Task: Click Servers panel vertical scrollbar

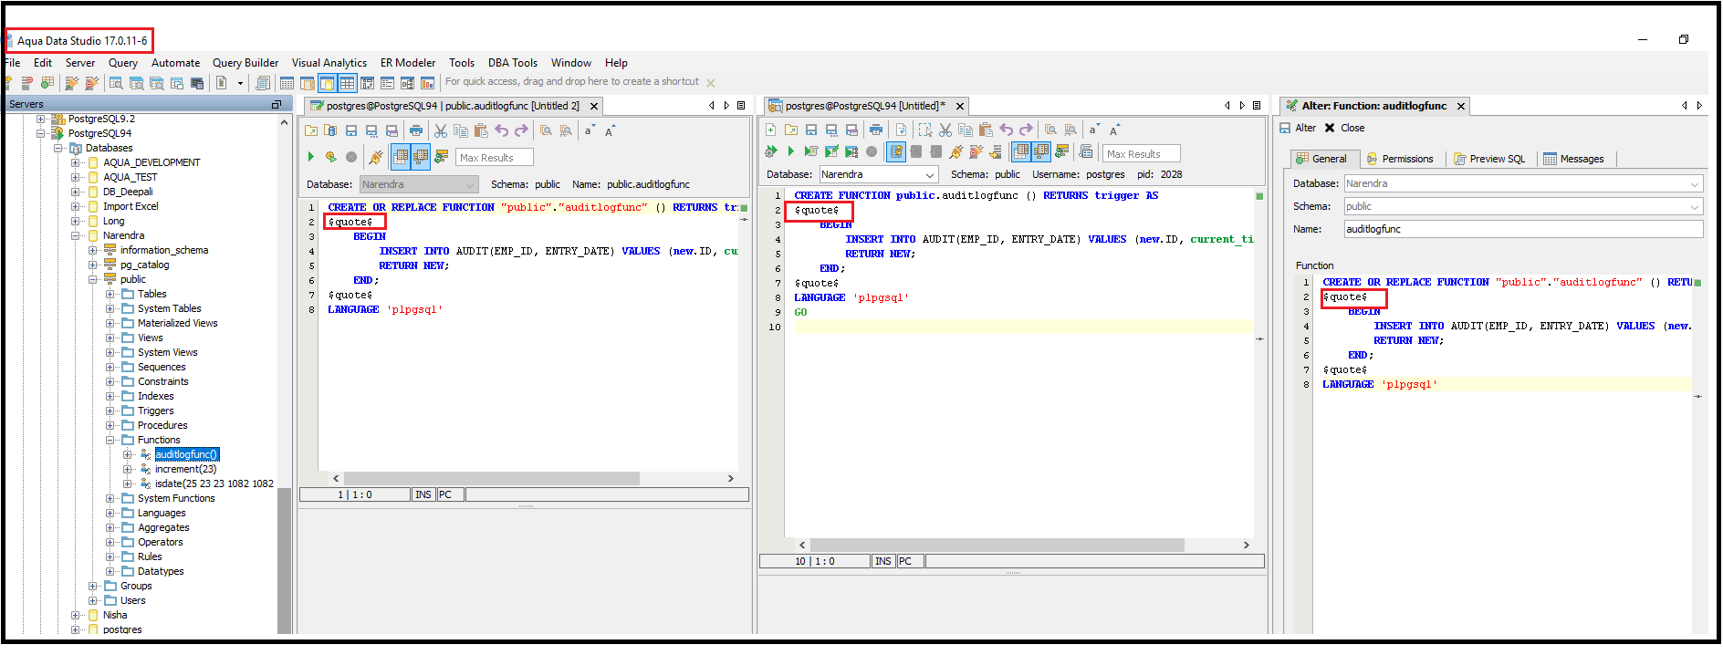Action: point(284,560)
